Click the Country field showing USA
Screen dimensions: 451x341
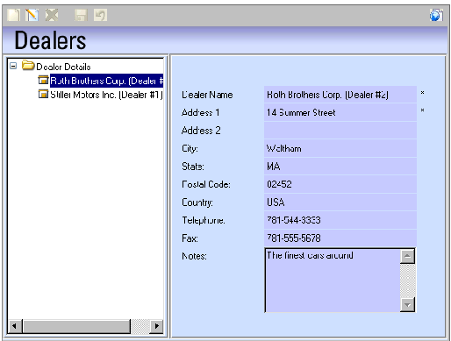340,202
